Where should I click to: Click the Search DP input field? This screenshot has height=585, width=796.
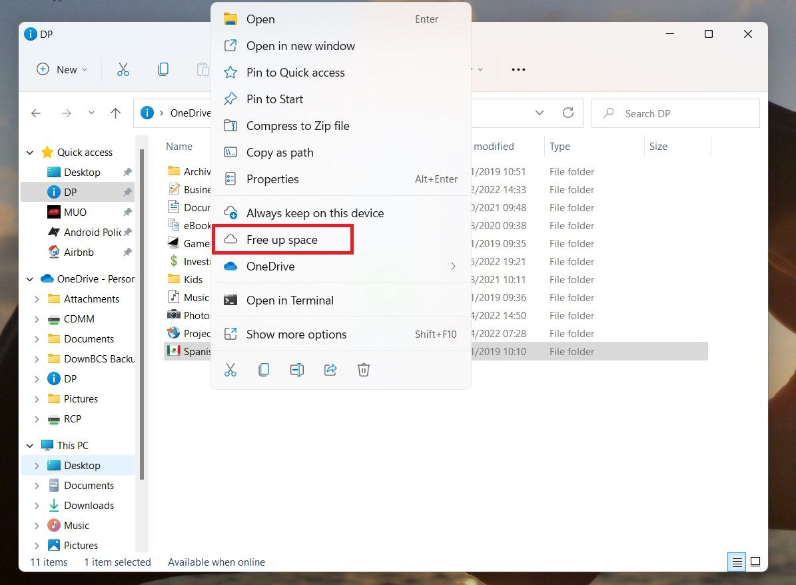coord(675,113)
